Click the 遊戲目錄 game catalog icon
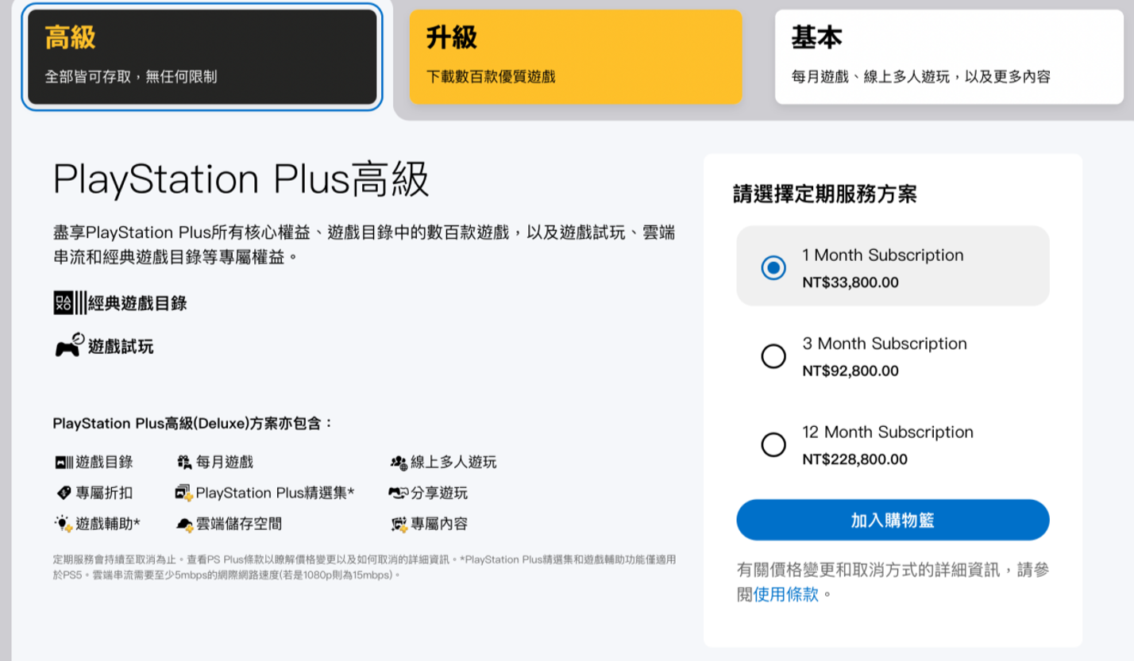The image size is (1134, 661). [64, 462]
